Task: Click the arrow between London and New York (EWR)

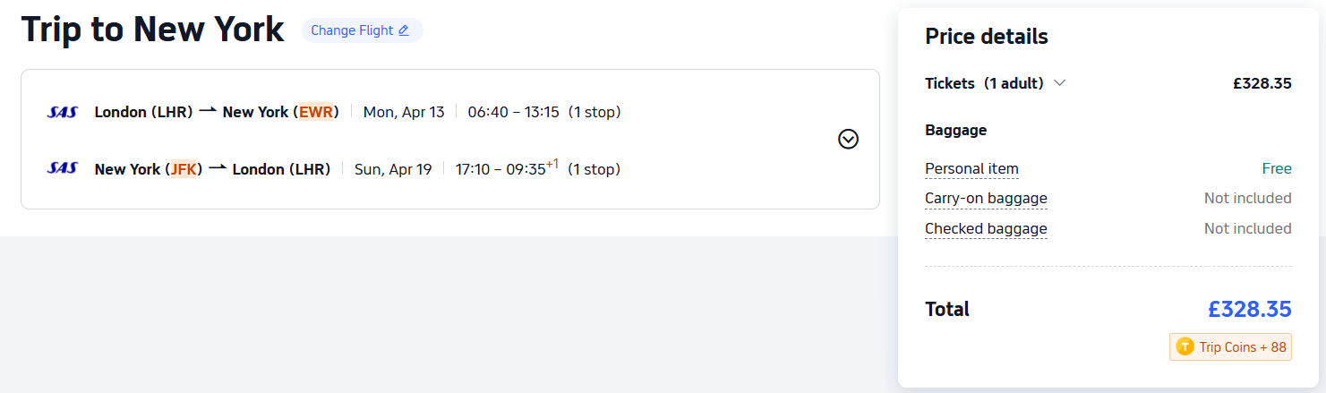Action: tap(208, 111)
